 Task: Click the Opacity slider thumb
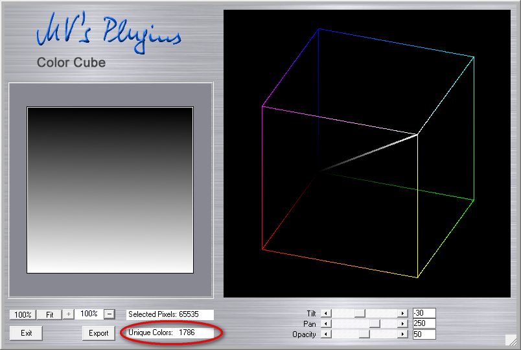tap(364, 334)
